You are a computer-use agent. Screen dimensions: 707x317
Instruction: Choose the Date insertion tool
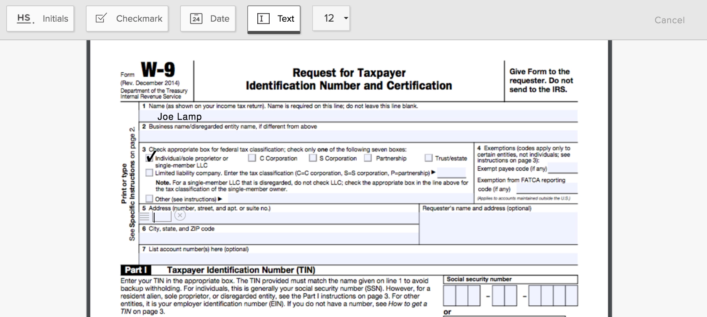pos(208,19)
